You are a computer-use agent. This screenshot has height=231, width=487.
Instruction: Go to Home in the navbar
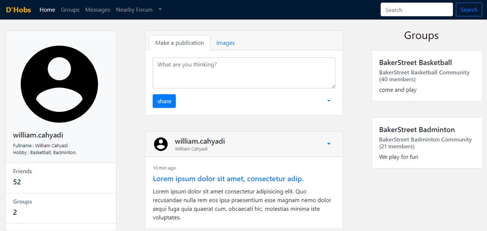point(47,9)
